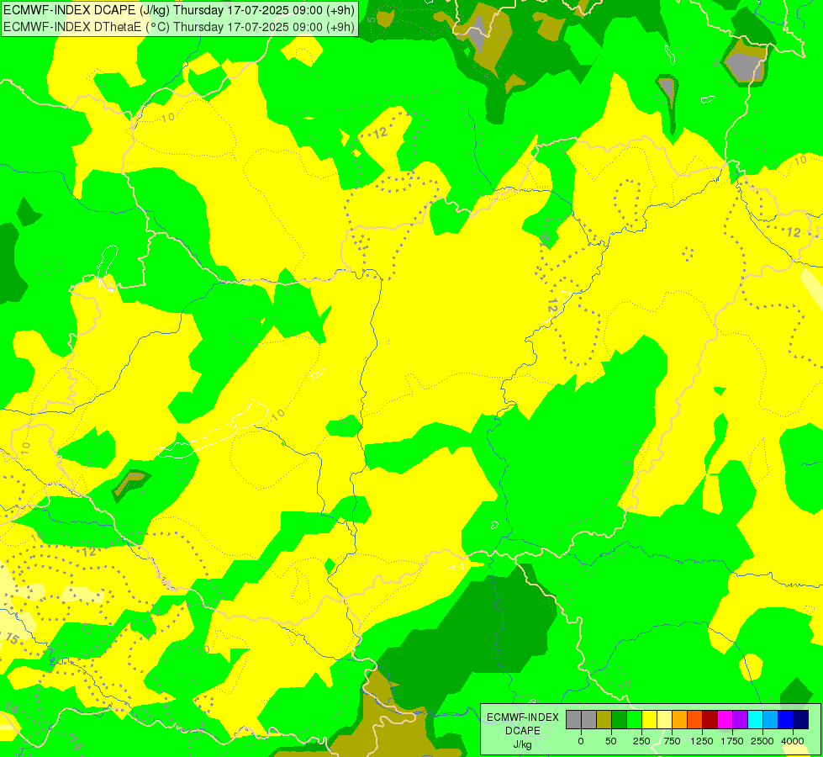Select the purple legend swatch
Screen dimensions: 823x757
tap(741, 720)
